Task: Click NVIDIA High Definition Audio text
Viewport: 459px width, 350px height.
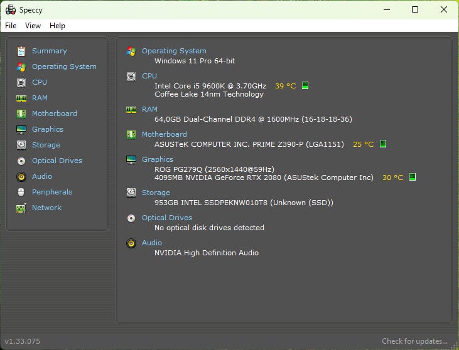Action: (207, 253)
